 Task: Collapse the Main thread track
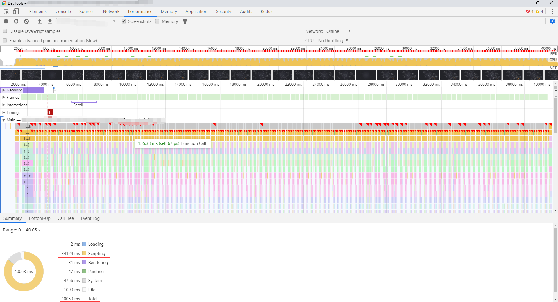pyautogui.click(x=4, y=120)
